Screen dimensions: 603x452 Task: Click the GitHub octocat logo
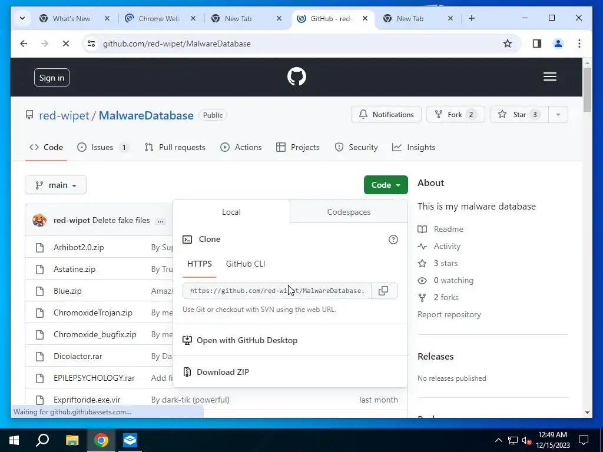[x=297, y=77]
